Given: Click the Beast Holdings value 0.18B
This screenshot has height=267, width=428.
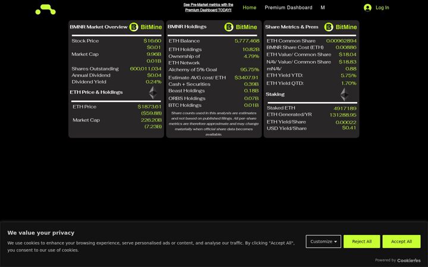Looking at the screenshot, I should [x=251, y=91].
